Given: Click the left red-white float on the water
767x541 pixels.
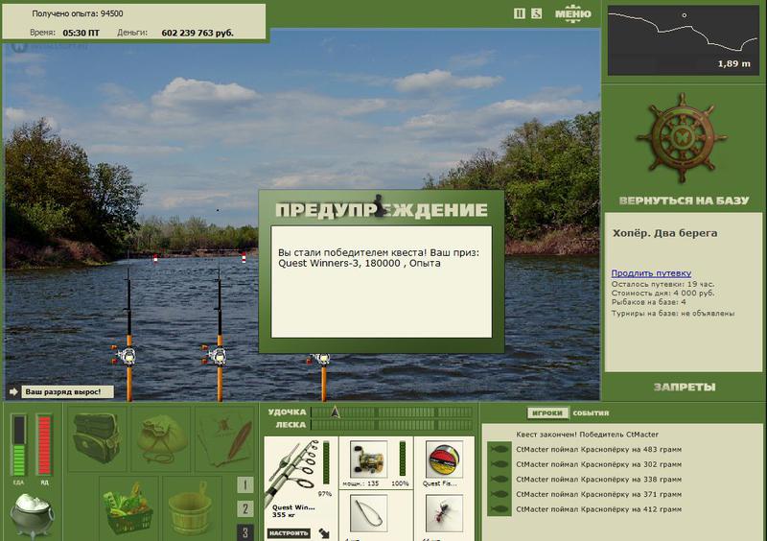Looking at the screenshot, I should [x=155, y=258].
